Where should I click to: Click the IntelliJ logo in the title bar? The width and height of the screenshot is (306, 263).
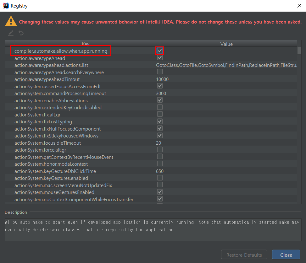point(6,6)
